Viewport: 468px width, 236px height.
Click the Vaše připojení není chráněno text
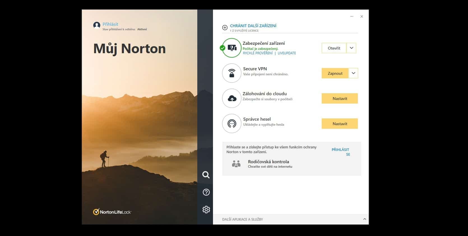[x=266, y=74]
